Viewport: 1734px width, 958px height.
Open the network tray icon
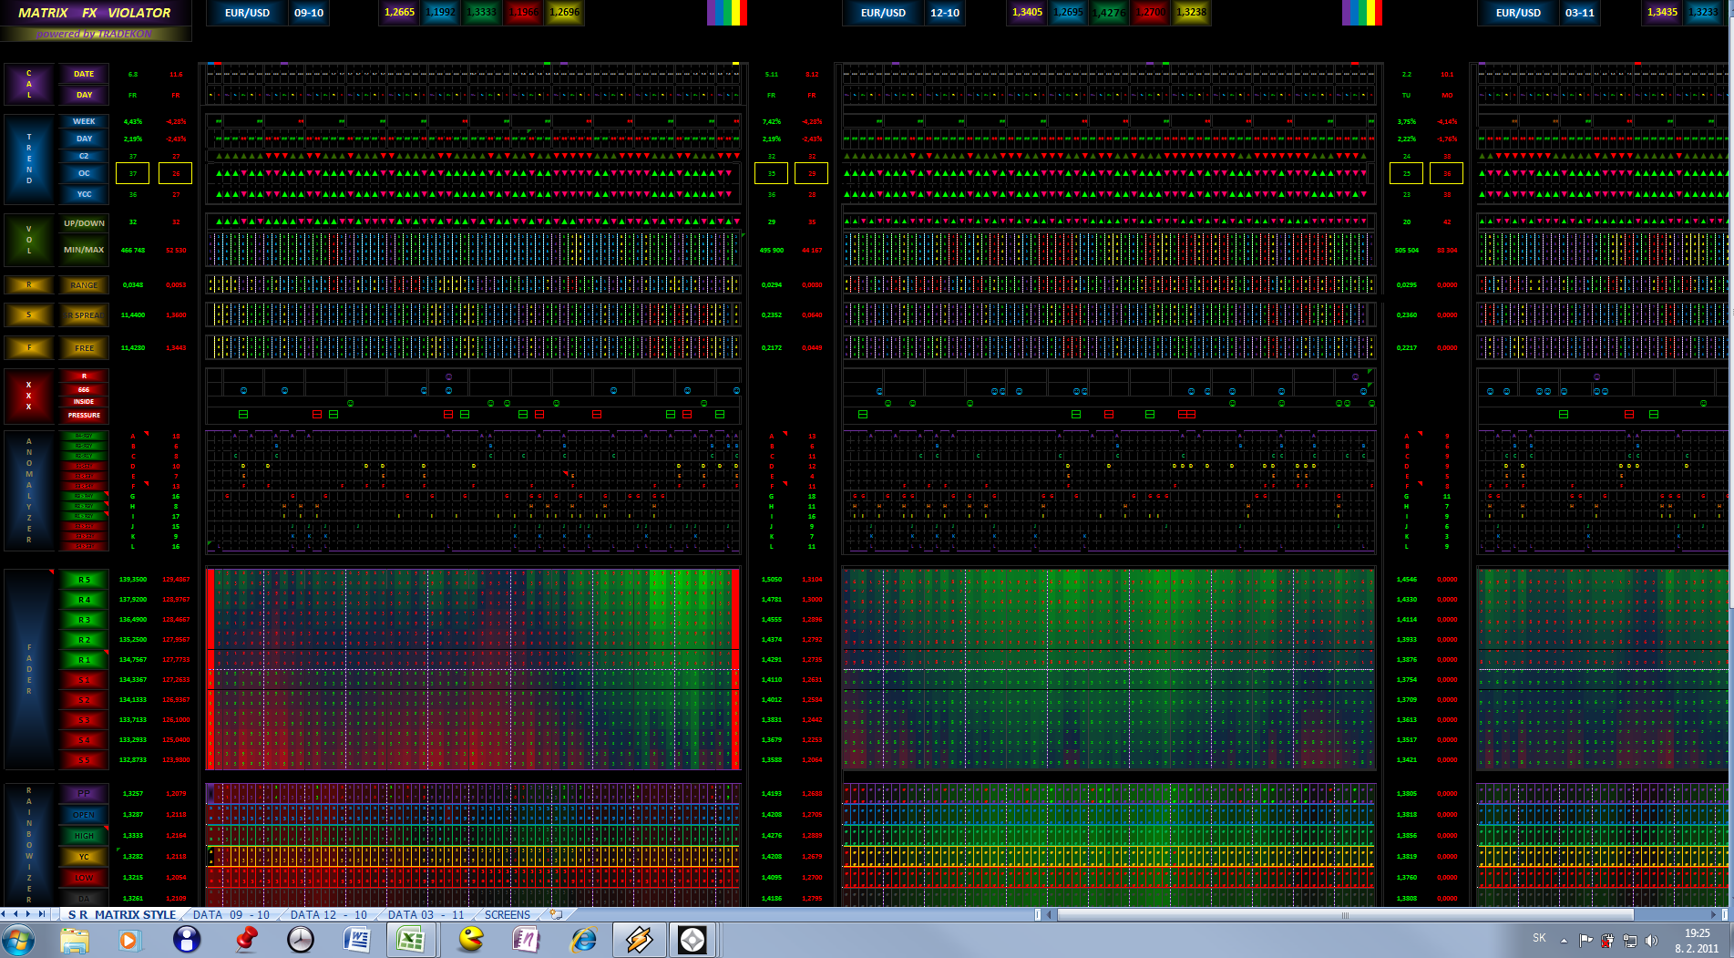click(1629, 940)
